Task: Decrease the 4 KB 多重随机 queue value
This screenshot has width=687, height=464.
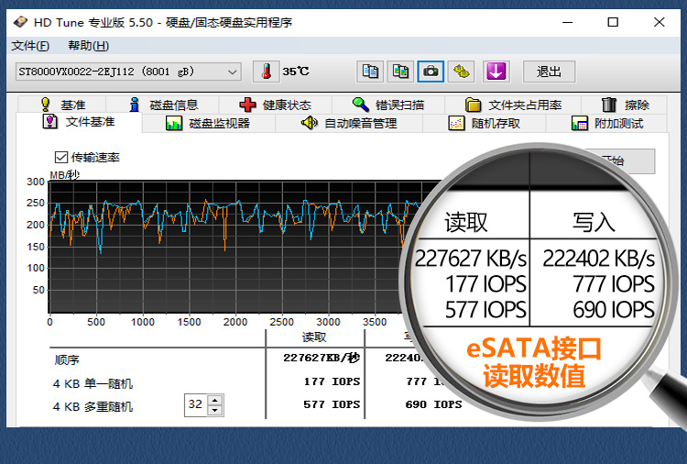Action: click(214, 411)
